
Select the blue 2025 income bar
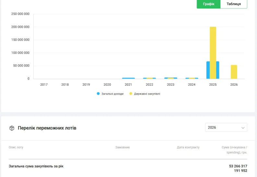[x=208, y=70]
